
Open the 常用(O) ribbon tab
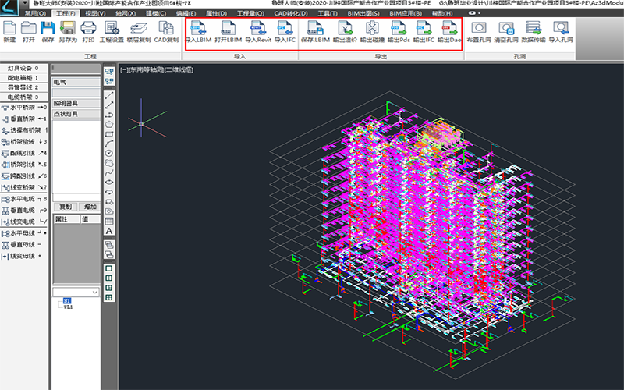pyautogui.click(x=35, y=13)
